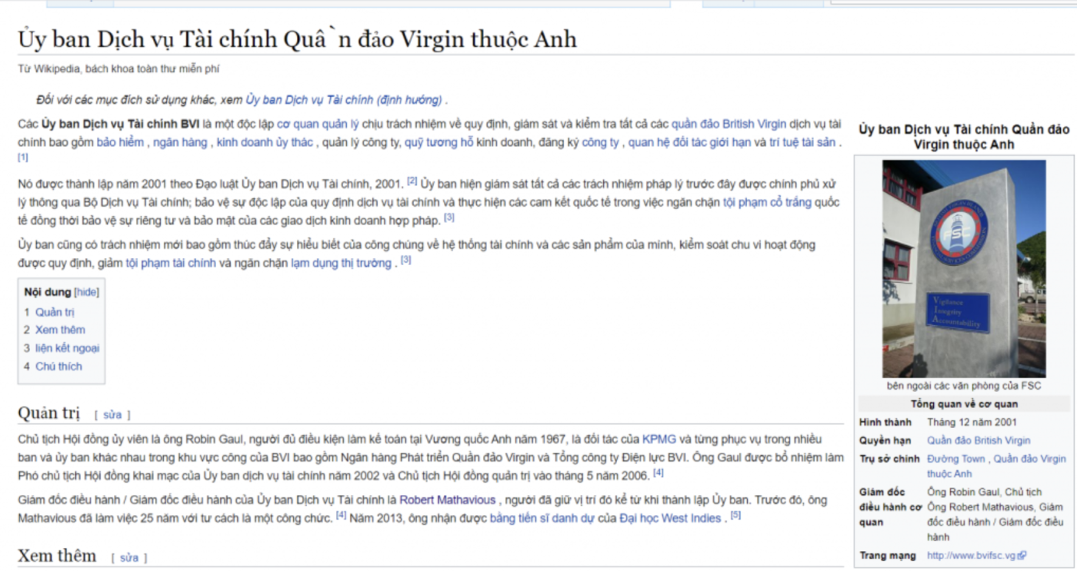
Task: Edit the Quản trị section via 'sửa'
Action: (112, 415)
